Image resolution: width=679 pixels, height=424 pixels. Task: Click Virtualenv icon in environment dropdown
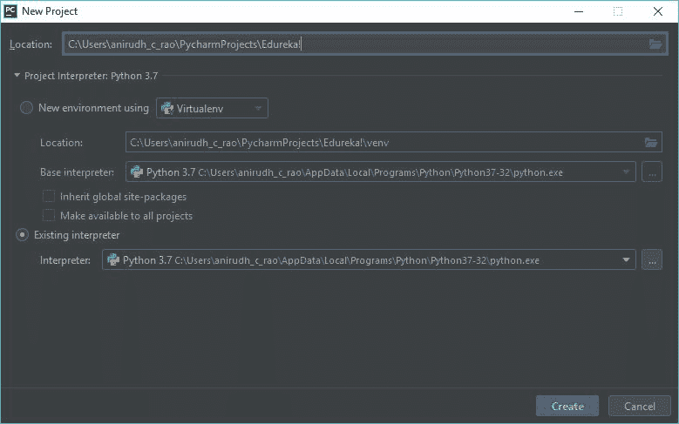[x=167, y=108]
